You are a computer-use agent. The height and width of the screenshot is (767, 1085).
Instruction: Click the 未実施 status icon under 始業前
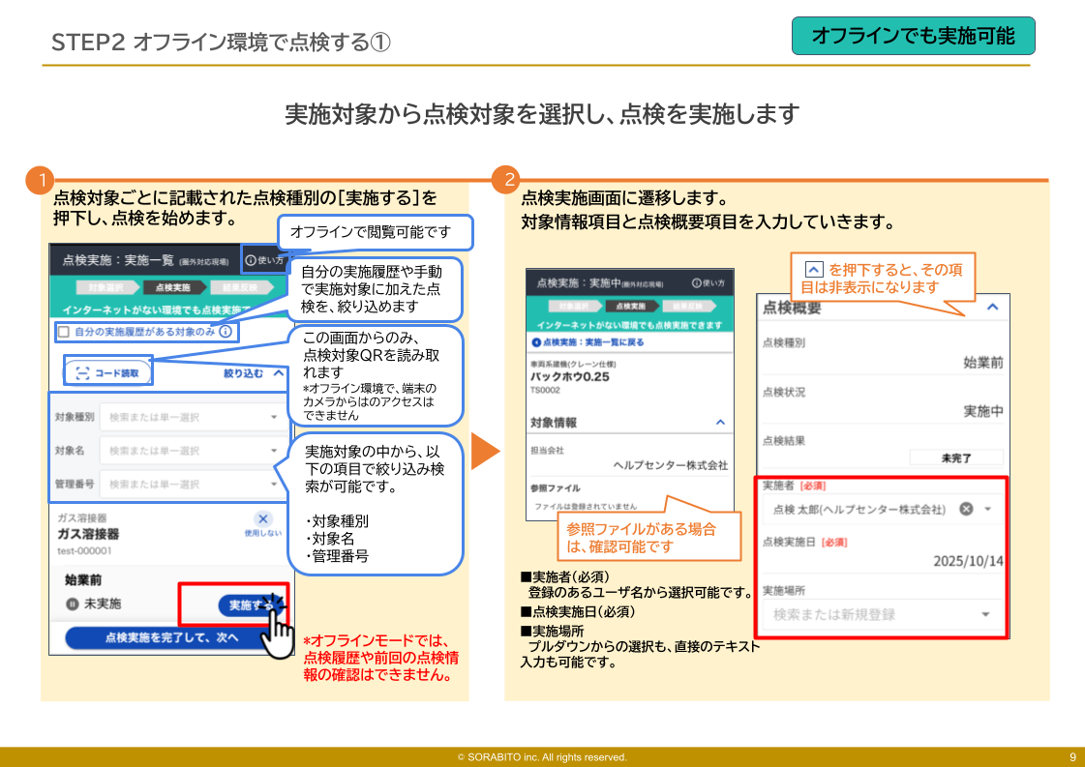click(x=71, y=605)
